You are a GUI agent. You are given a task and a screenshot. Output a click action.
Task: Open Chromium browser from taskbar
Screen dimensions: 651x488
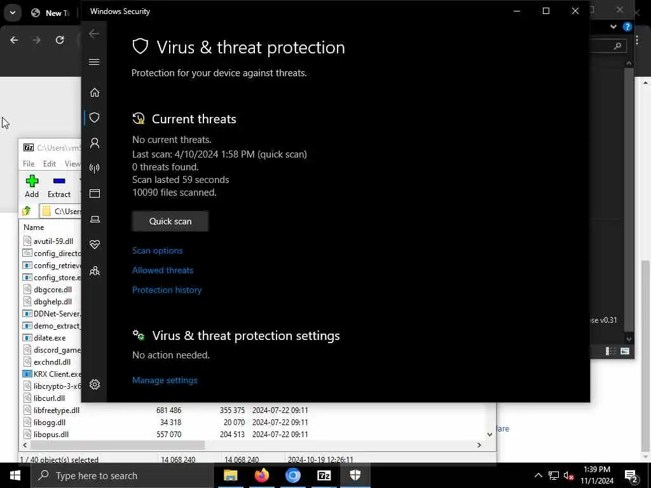[292, 475]
